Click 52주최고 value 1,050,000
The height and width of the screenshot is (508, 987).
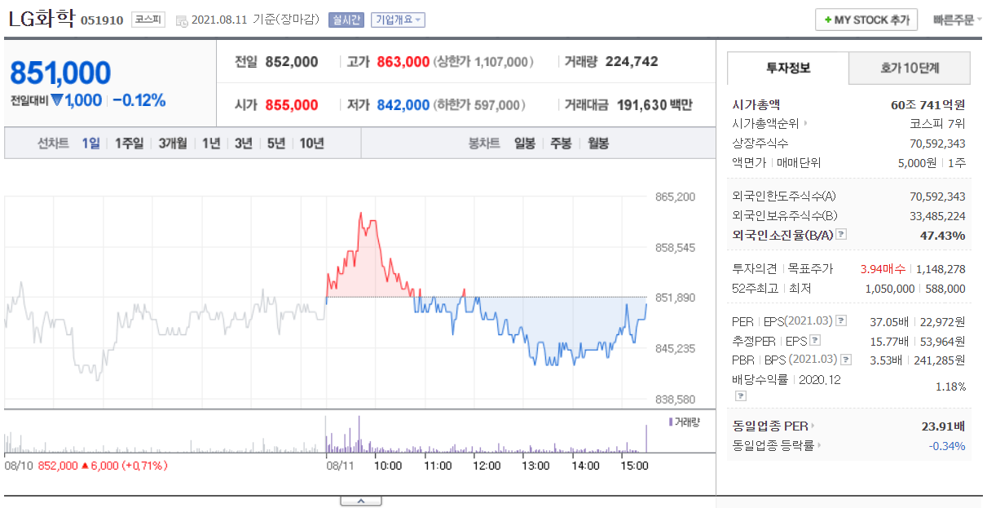tap(889, 289)
